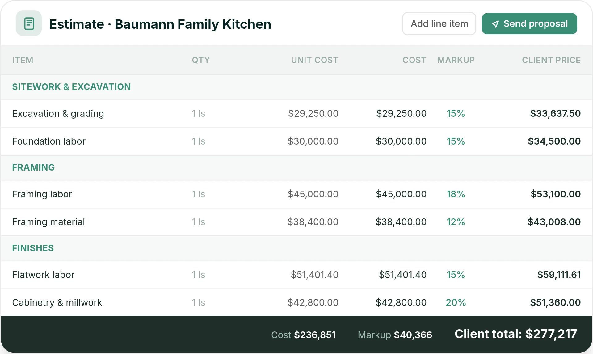Click the $53,100.00 client price
The height and width of the screenshot is (354, 593).
(555, 194)
